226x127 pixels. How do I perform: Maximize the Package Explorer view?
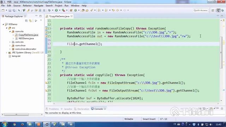click(41, 16)
